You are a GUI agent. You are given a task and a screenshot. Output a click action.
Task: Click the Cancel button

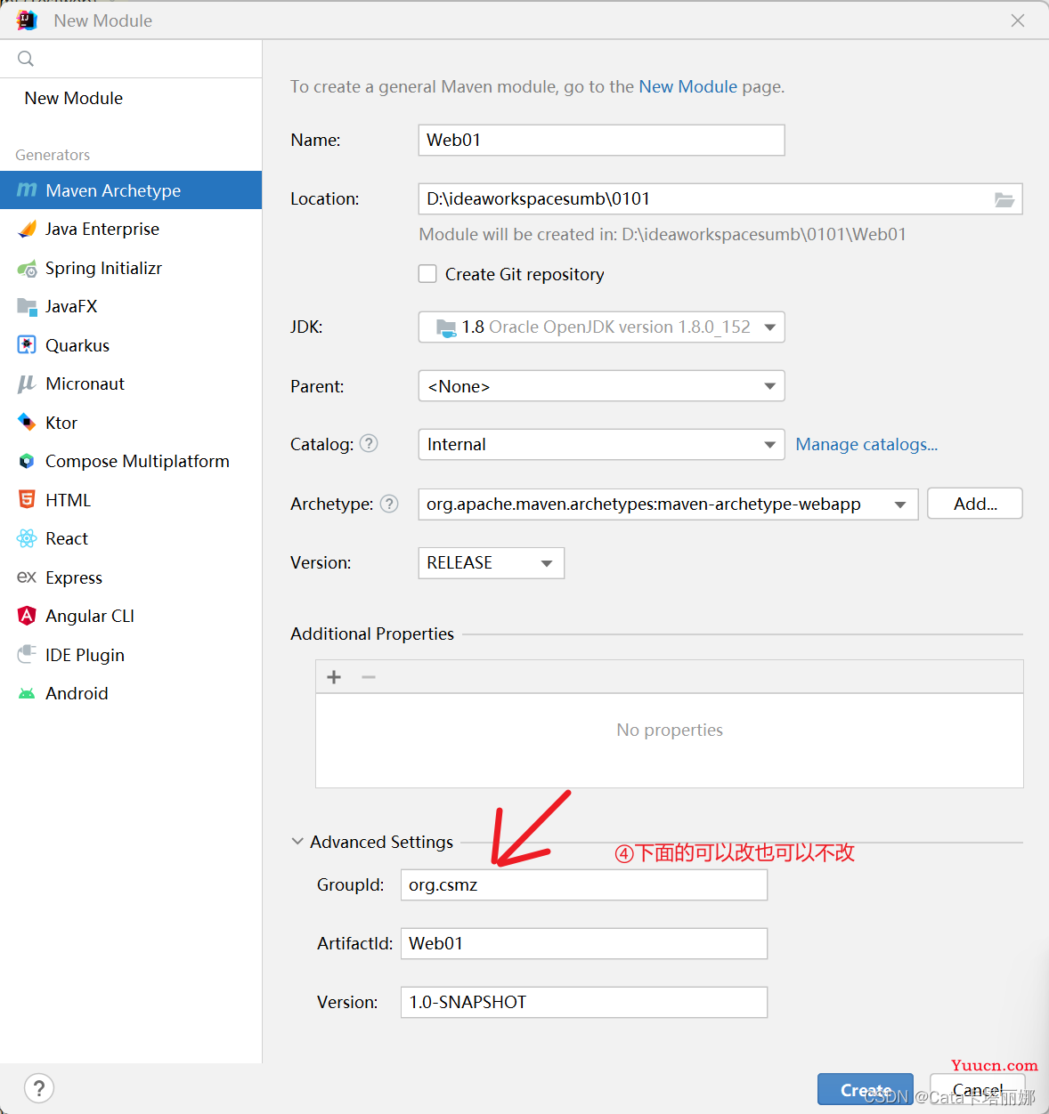coord(977,1089)
